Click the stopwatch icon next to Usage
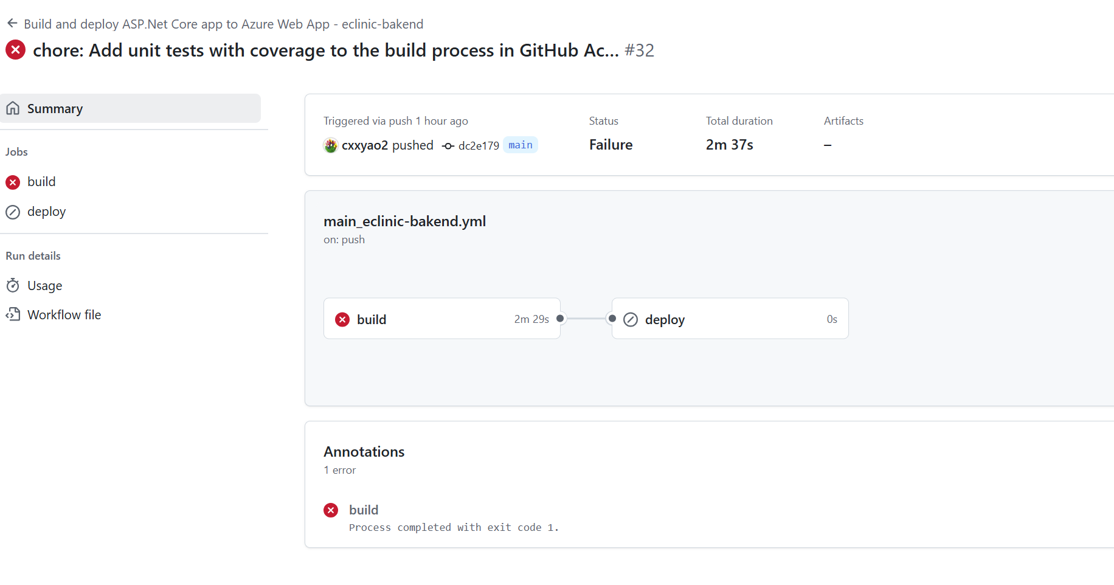 (13, 285)
